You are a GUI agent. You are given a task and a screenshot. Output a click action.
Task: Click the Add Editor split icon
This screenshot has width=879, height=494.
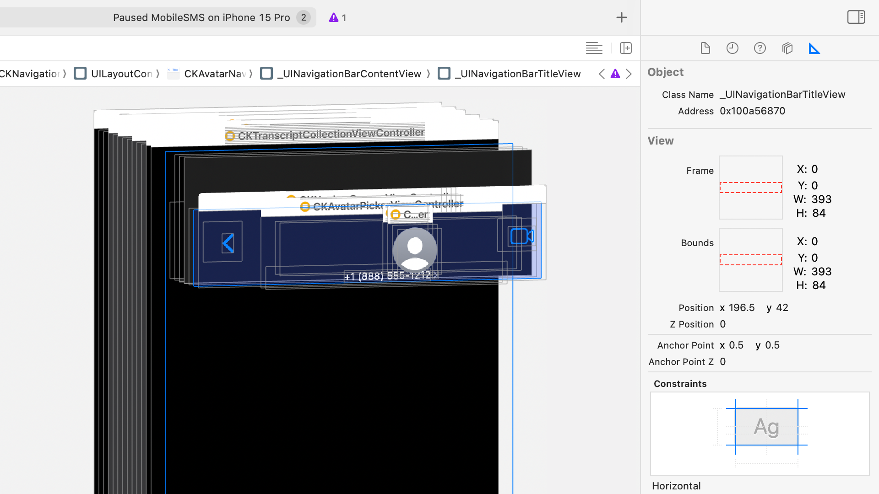(626, 48)
